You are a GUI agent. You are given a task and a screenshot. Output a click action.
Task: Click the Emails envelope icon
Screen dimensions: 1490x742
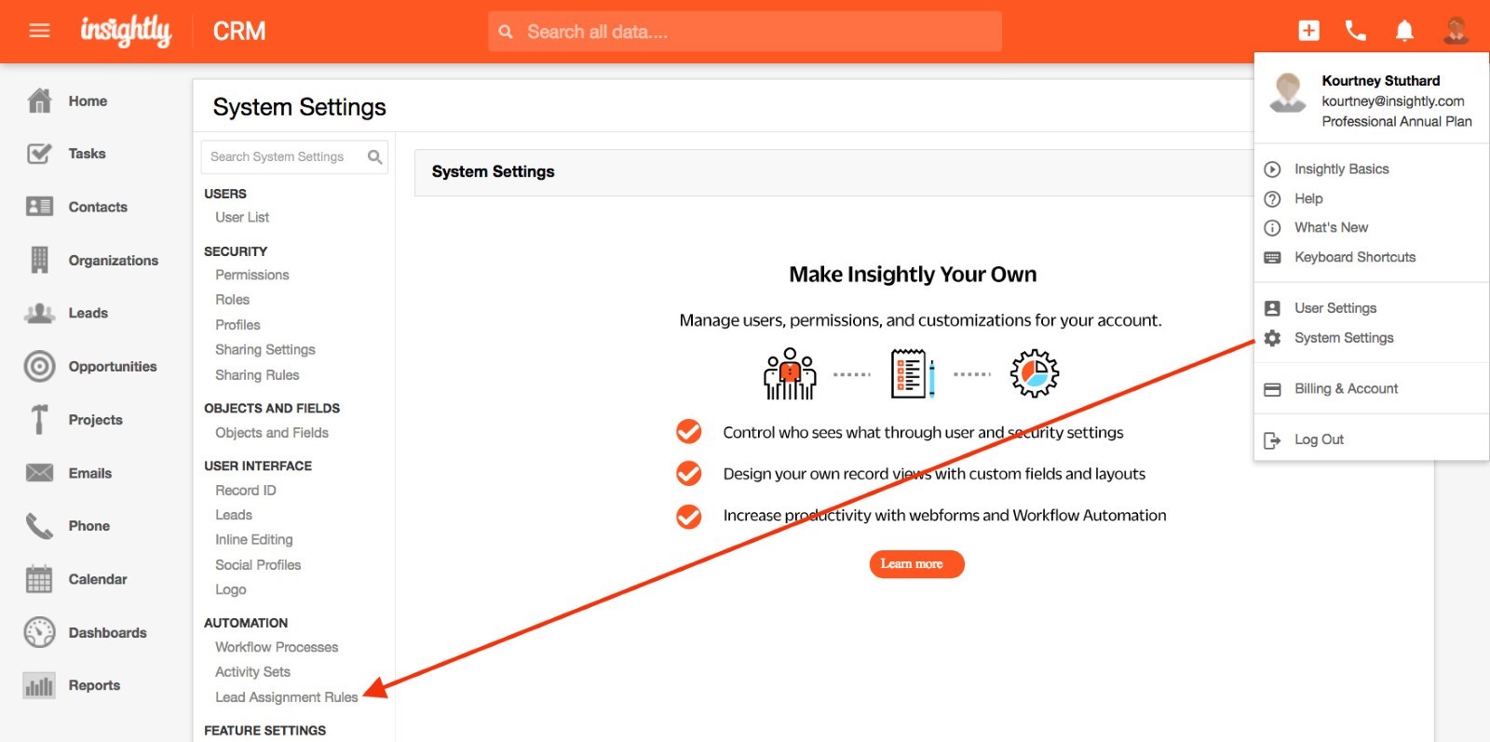[x=39, y=473]
